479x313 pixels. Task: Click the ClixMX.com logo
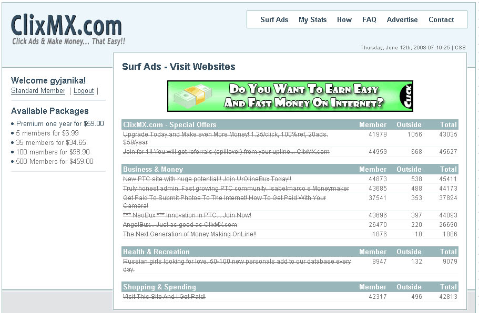click(66, 25)
